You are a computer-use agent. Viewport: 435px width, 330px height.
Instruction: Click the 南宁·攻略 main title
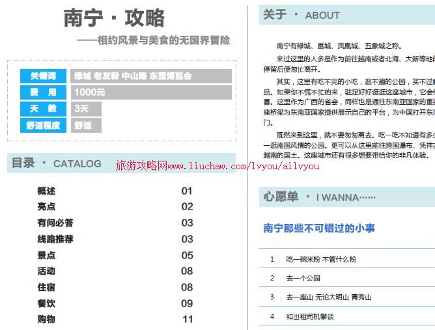(x=114, y=18)
